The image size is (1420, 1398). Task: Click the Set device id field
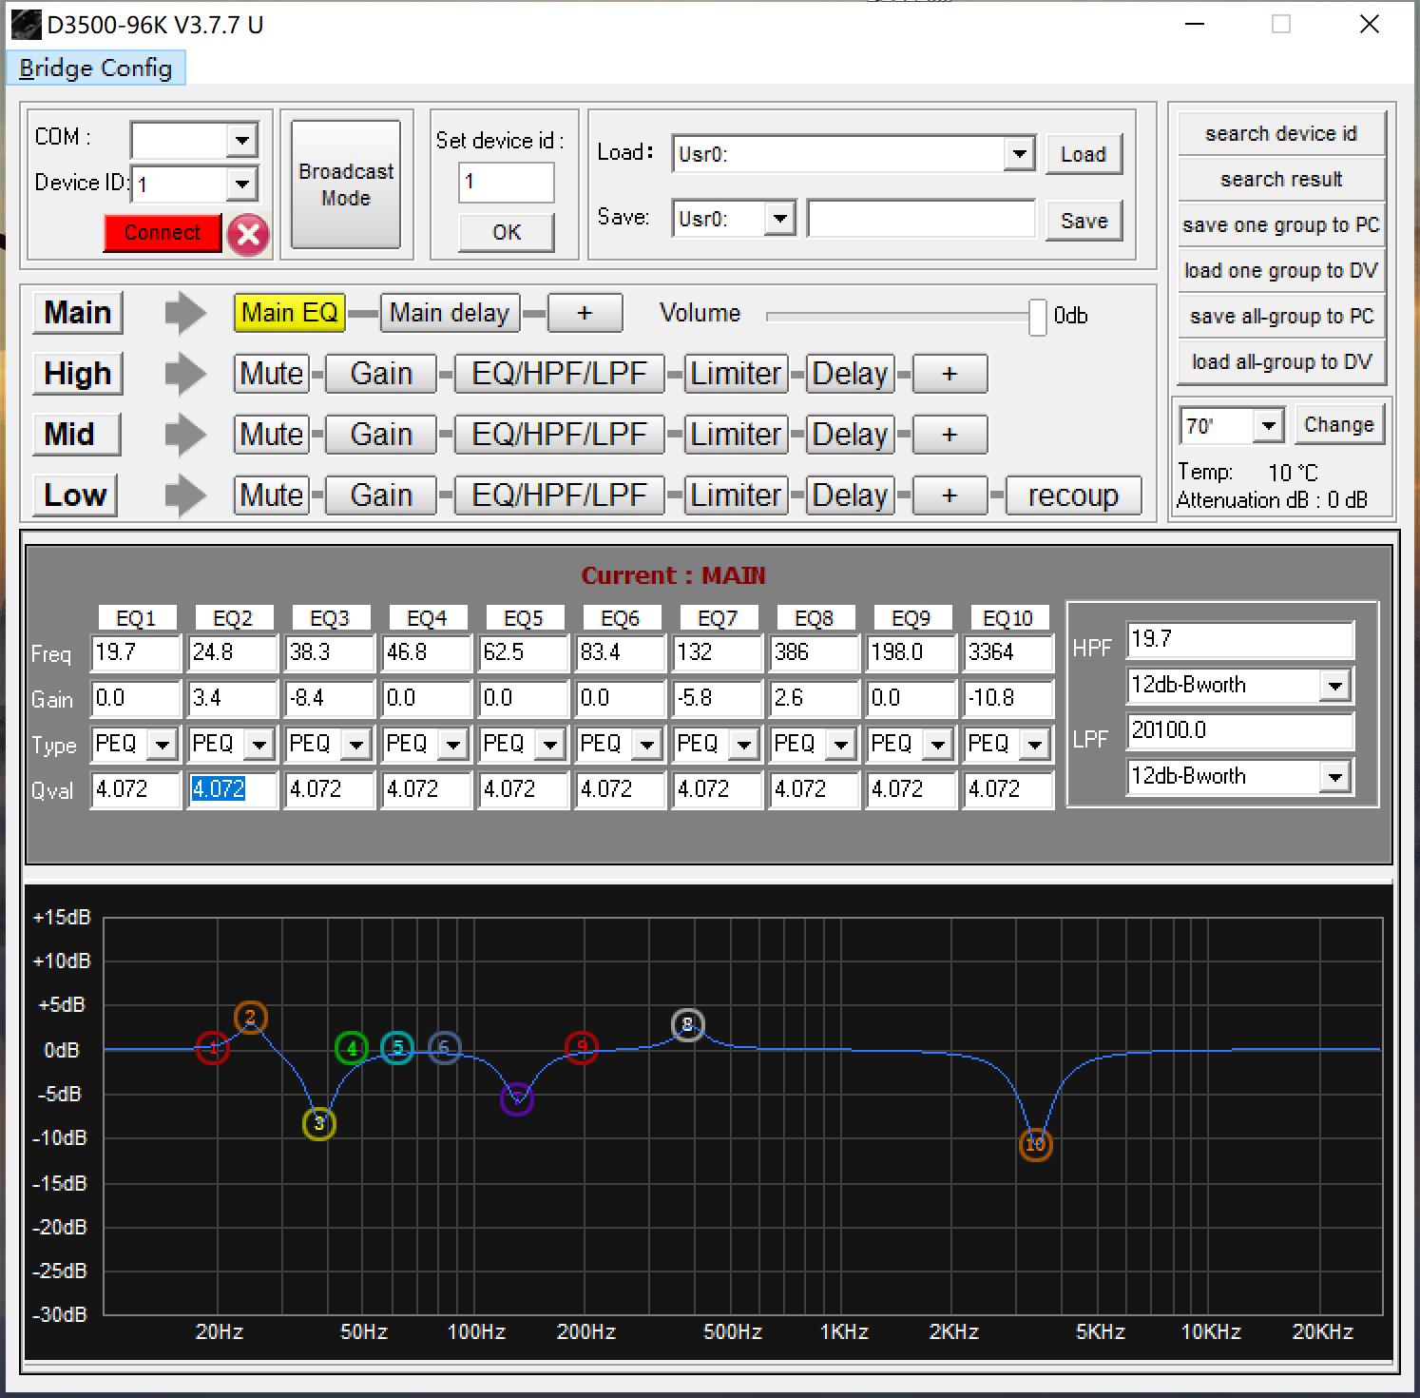(x=507, y=182)
